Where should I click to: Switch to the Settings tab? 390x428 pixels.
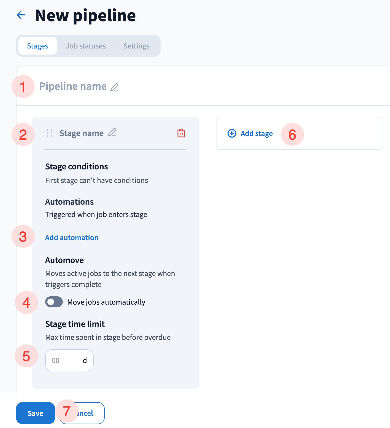coord(136,46)
